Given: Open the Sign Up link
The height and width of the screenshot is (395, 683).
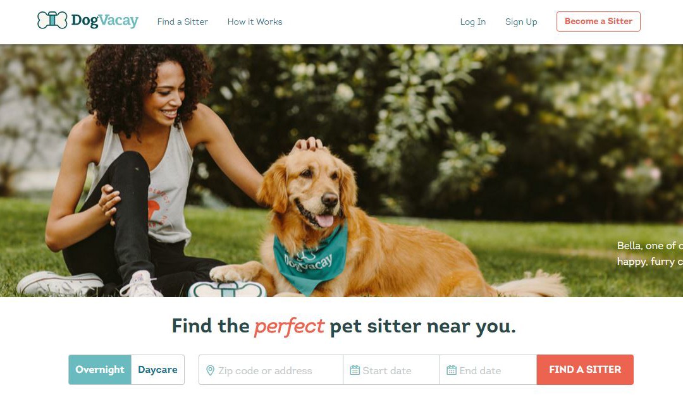Looking at the screenshot, I should point(521,21).
